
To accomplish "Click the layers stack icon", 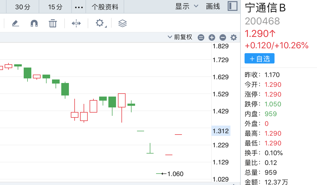I will point(123,23).
